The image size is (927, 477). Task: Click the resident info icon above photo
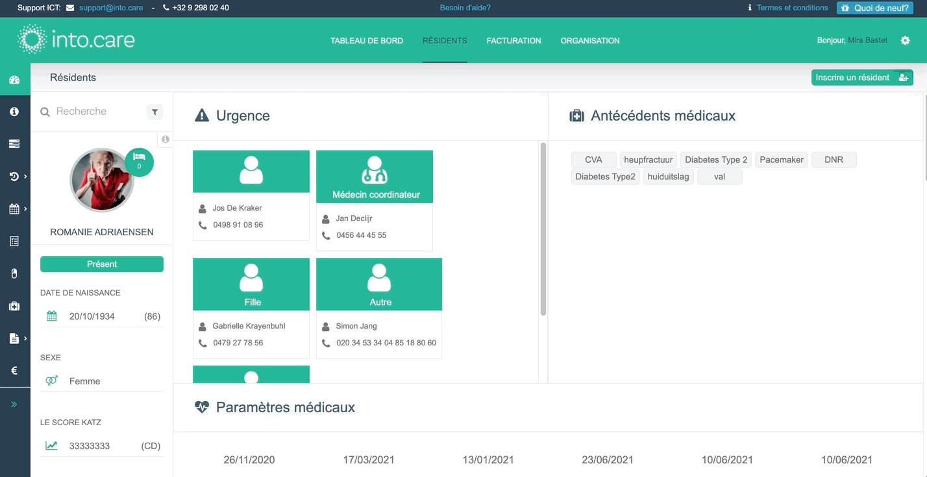click(x=166, y=139)
